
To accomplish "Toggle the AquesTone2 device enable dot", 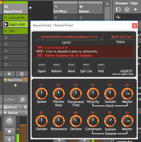I will coord(6,80).
